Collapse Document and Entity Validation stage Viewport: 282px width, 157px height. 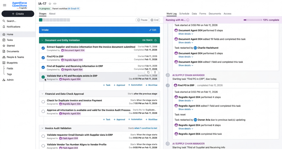point(42,40)
